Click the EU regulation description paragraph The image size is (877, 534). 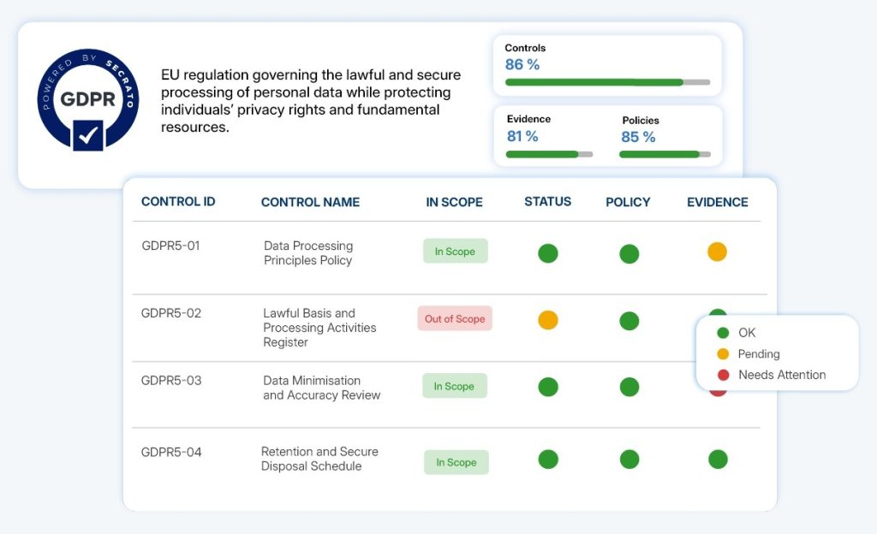311,101
